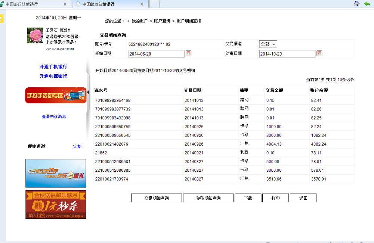
Task: Collapse the left sidebar with the arrow
Action: point(88,92)
